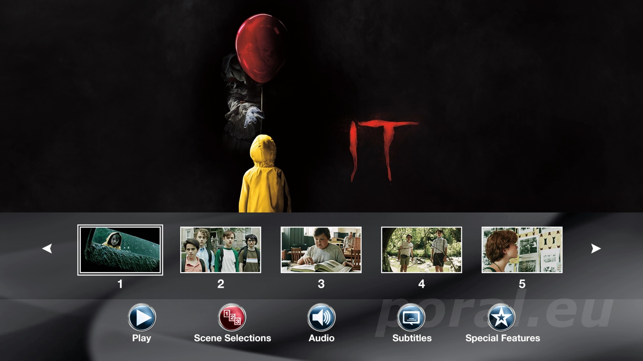
Task: Click scene number "2" label
Action: pyautogui.click(x=221, y=284)
